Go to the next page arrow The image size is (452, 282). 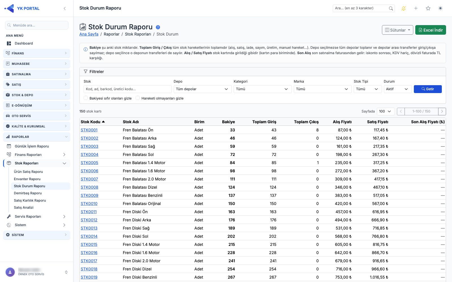[442, 111]
